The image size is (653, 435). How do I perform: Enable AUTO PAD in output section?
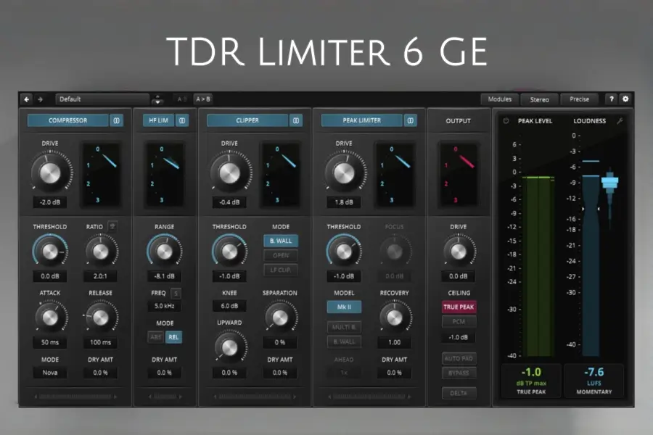tap(459, 358)
